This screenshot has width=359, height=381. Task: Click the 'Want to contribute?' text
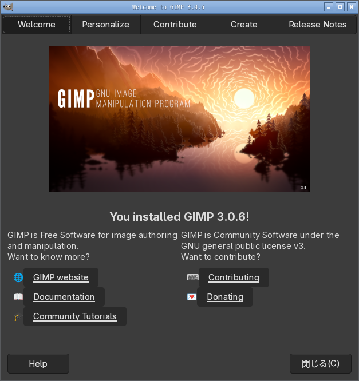point(220,257)
